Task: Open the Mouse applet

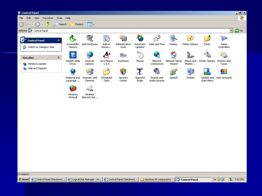Action: [140, 57]
